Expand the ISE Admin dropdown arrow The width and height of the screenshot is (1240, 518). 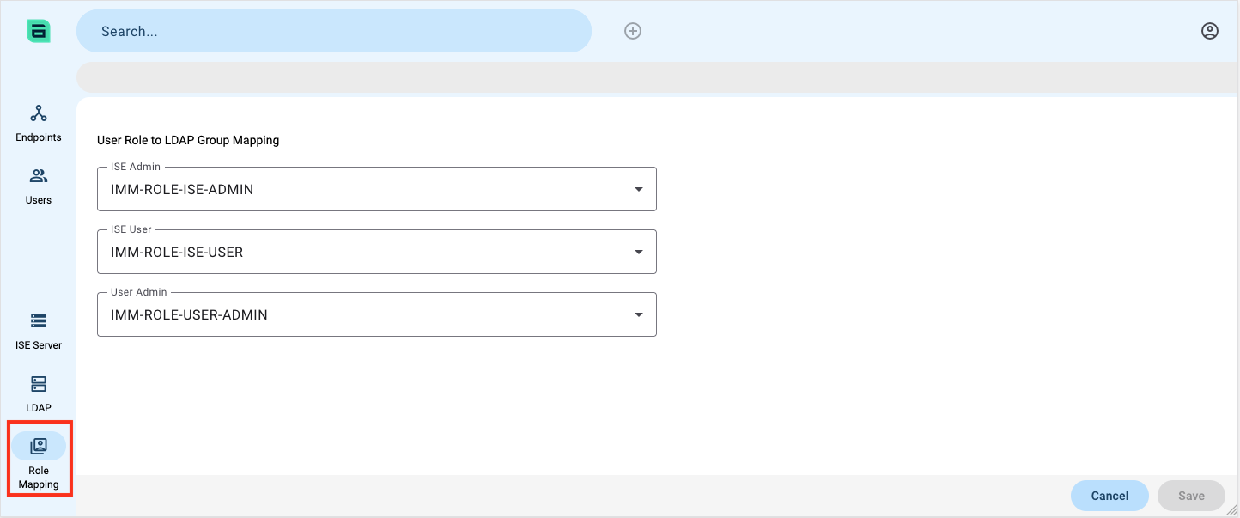coord(639,189)
